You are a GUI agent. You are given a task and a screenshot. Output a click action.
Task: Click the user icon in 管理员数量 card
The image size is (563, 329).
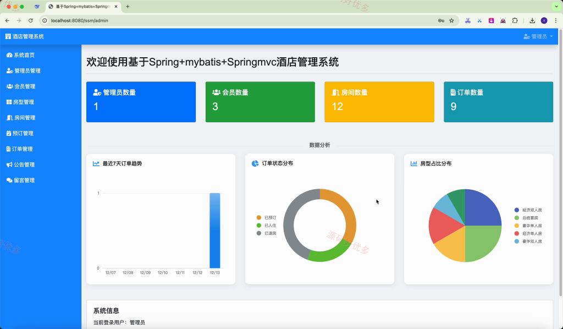pyautogui.click(x=97, y=92)
